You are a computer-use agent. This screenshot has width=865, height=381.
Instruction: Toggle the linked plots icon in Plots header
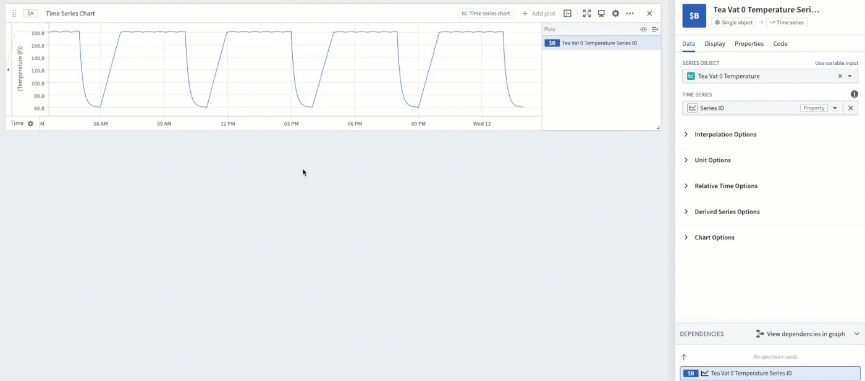pyautogui.click(x=643, y=29)
